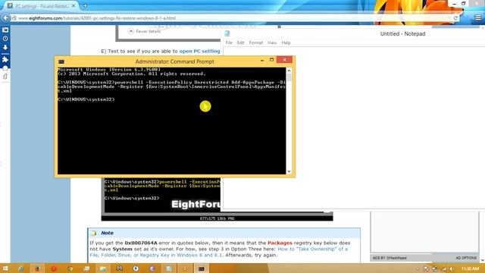The height and width of the screenshot is (273, 485).
Task: Click the Notepad app icon in title bar
Action: pyautogui.click(x=227, y=33)
